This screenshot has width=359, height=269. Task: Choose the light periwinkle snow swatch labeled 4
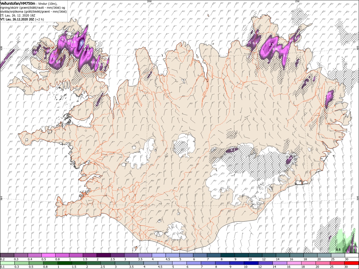point(158,255)
